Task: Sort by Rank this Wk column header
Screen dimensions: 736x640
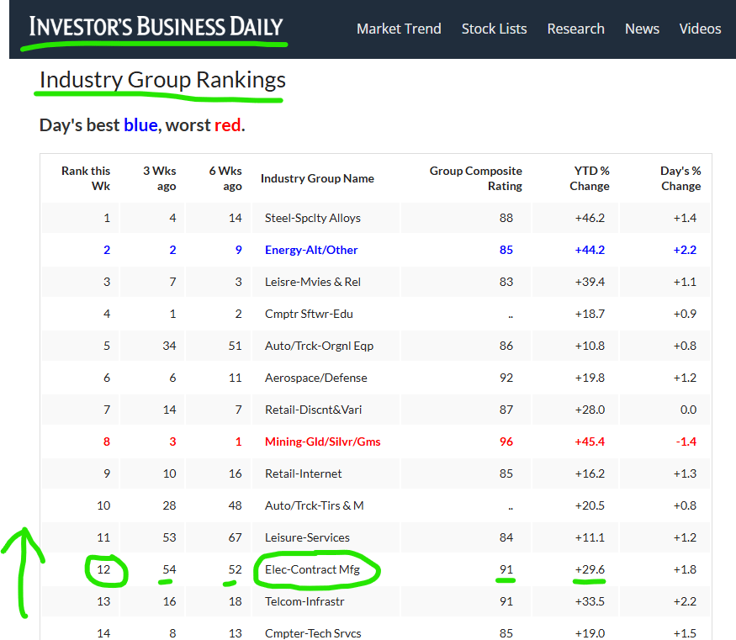Action: (x=86, y=178)
